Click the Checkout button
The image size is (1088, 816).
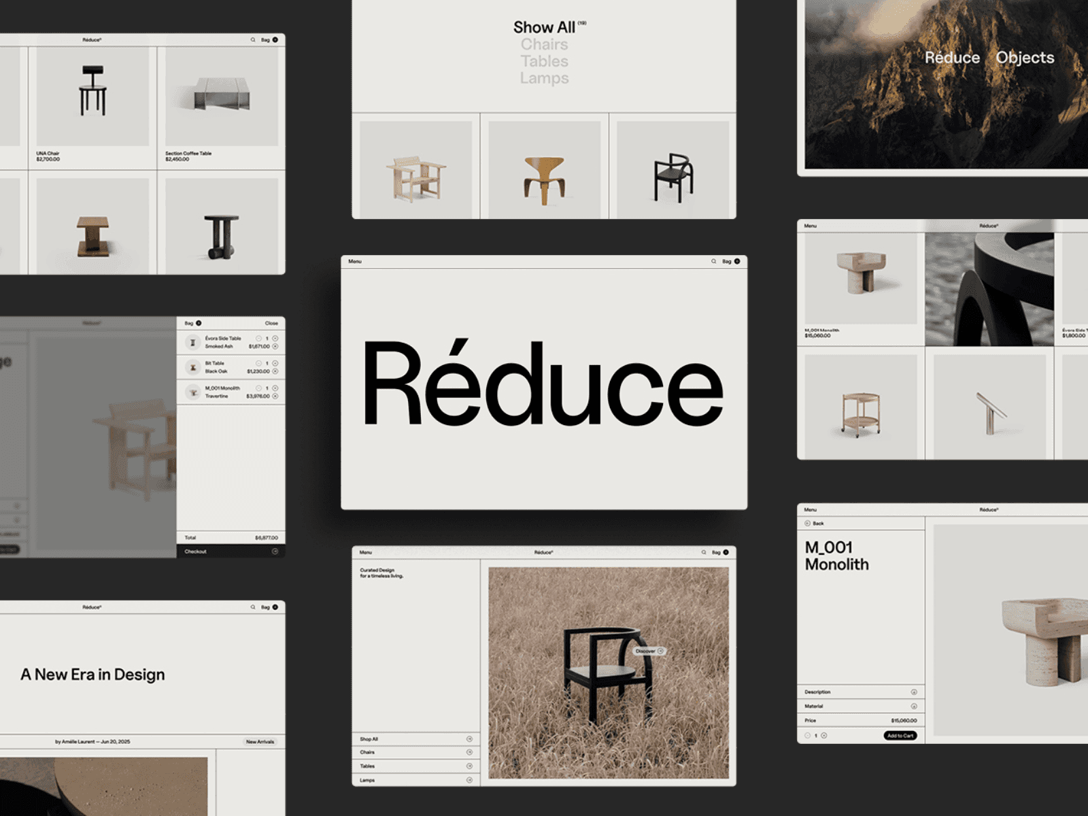tap(231, 551)
